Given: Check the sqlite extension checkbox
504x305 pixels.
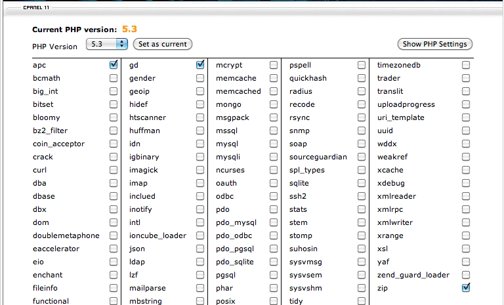Looking at the screenshot, I should [362, 183].
